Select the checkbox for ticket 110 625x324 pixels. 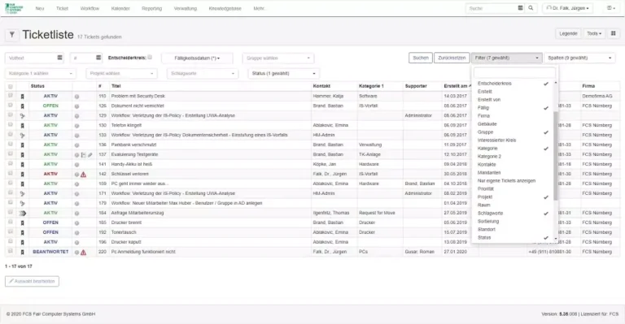click(x=11, y=96)
